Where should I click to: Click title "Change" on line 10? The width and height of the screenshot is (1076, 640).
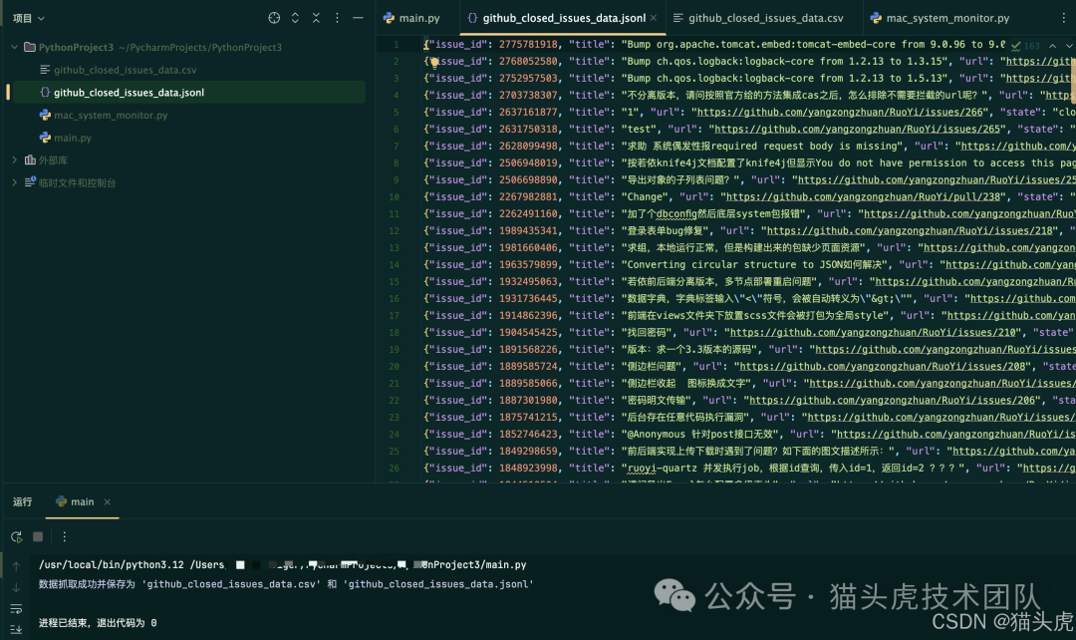coord(645,197)
